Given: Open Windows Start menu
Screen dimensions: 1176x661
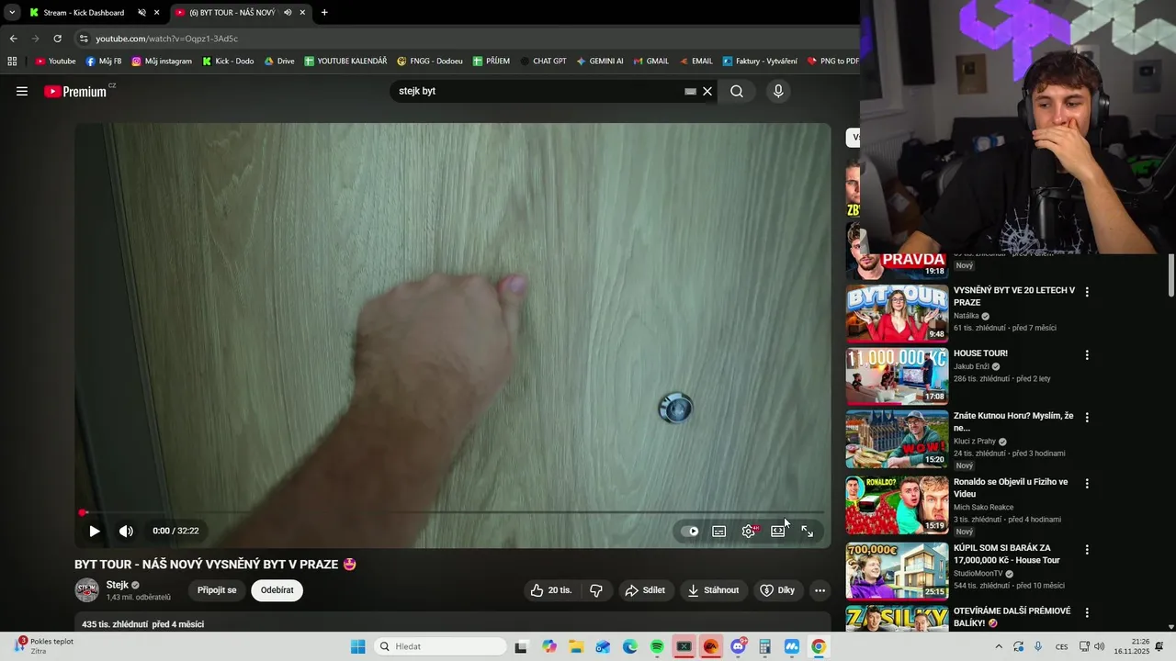Looking at the screenshot, I should click(358, 646).
